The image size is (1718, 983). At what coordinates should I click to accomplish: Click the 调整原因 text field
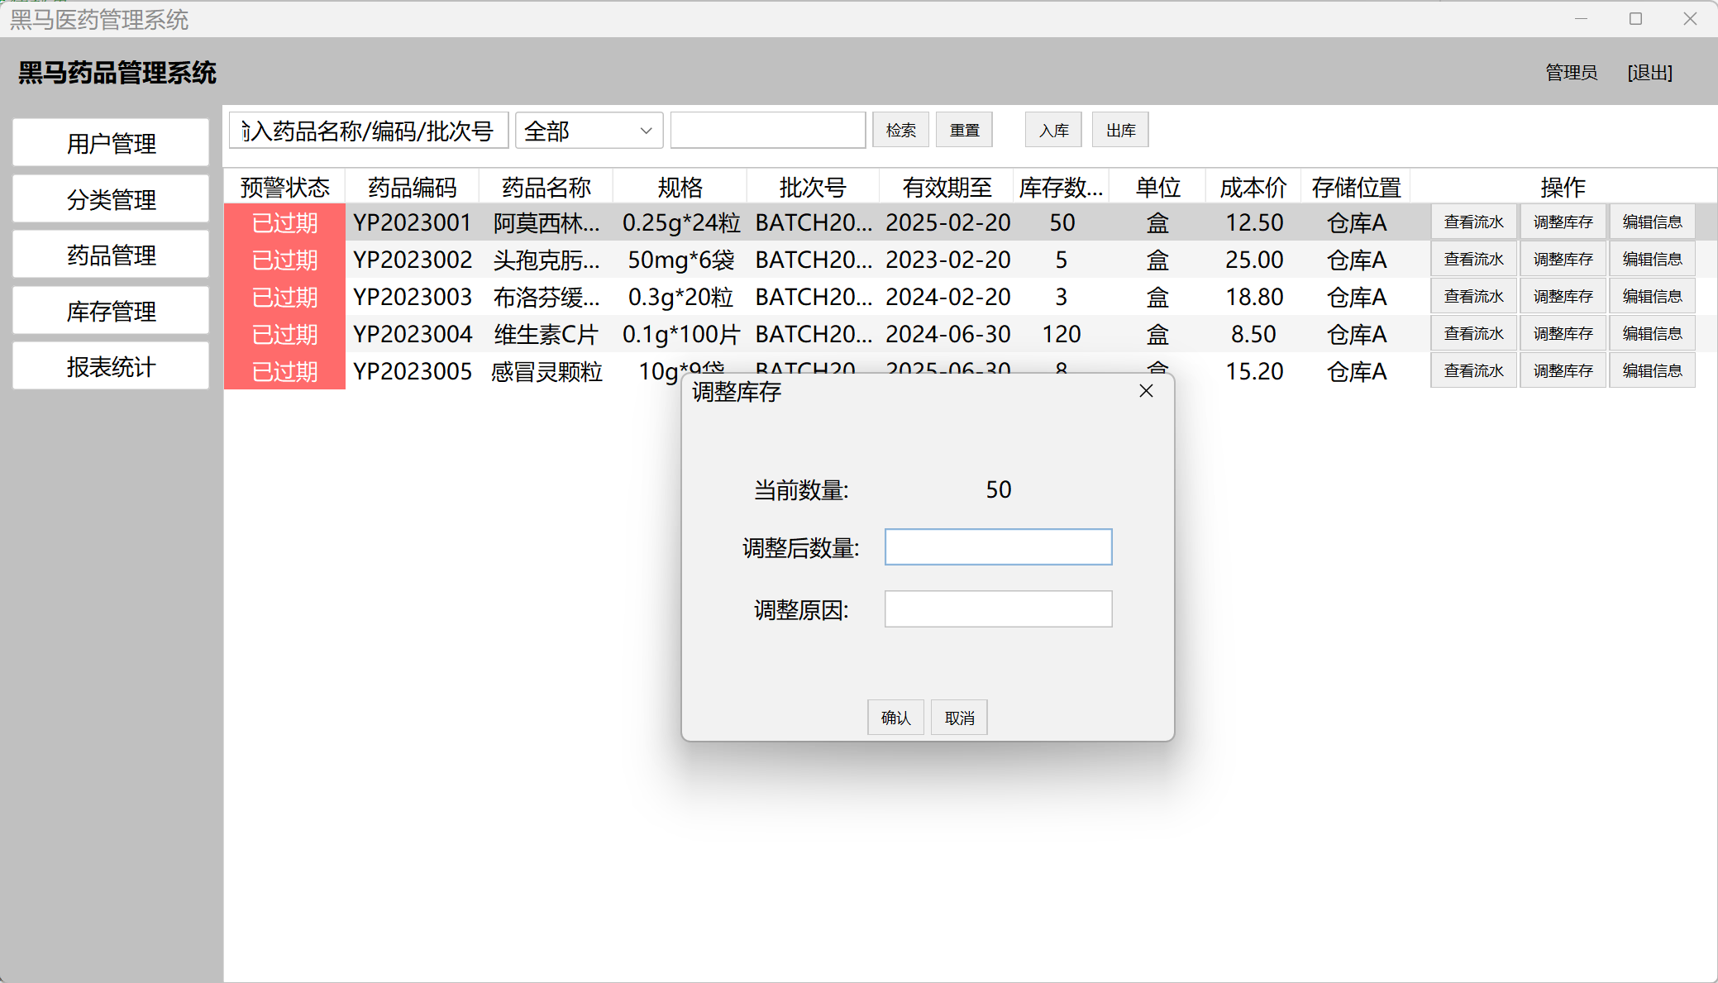[998, 609]
